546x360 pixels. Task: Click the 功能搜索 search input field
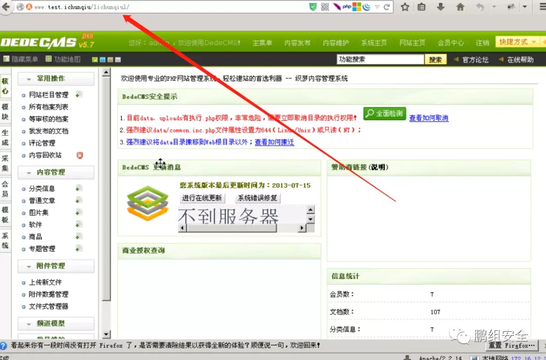(x=380, y=60)
